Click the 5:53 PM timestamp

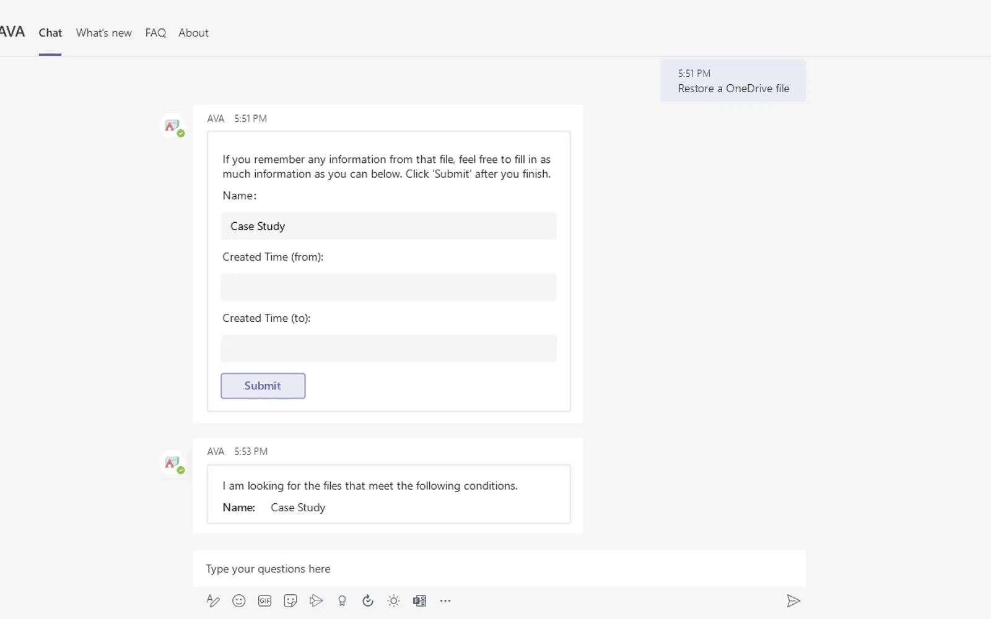(x=251, y=451)
